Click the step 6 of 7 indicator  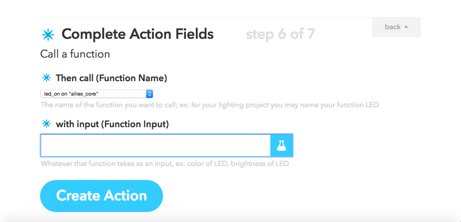[280, 34]
